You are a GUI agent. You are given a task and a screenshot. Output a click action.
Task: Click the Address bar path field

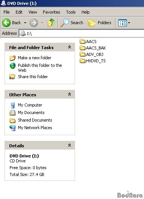tap(81, 34)
